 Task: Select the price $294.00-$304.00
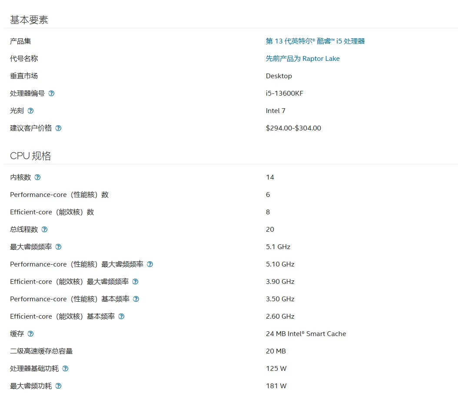pos(293,128)
